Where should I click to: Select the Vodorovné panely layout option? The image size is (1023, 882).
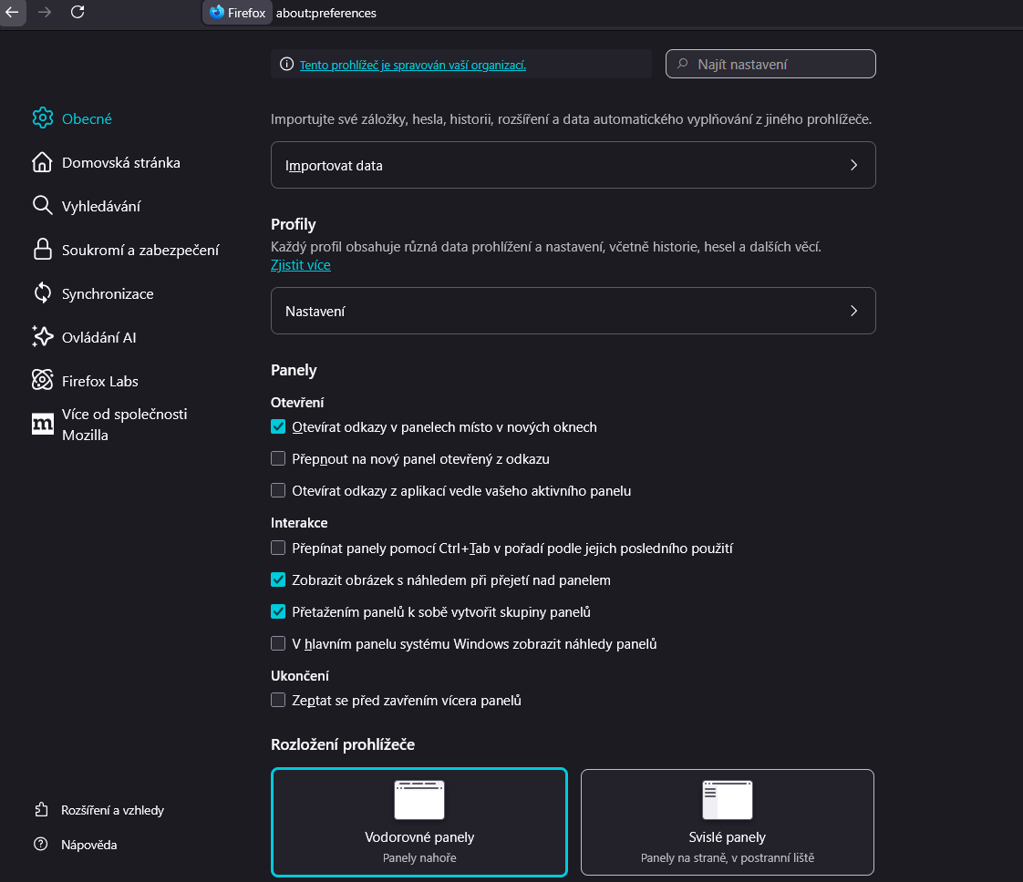[x=419, y=822]
